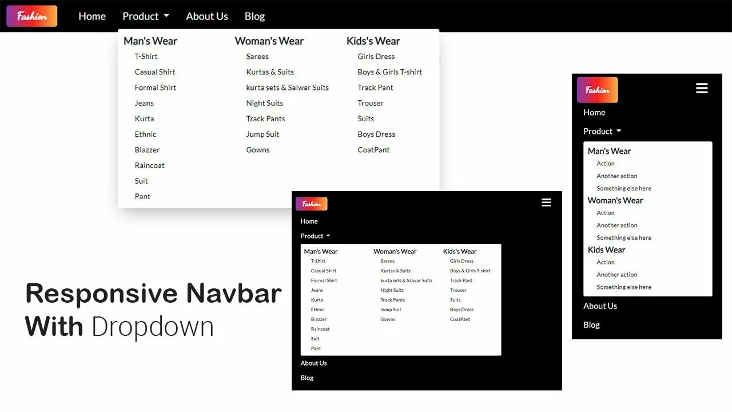Click About Us in the top navigation
The height and width of the screenshot is (412, 732).
[x=207, y=15]
